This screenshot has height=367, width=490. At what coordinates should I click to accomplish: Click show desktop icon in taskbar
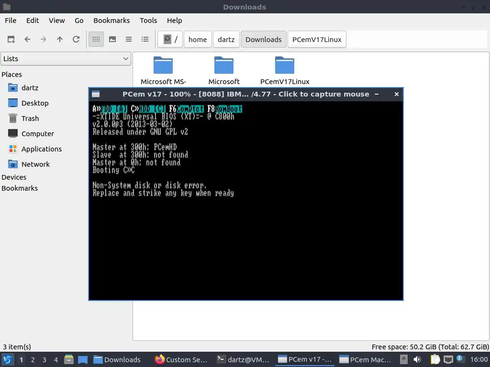click(83, 359)
